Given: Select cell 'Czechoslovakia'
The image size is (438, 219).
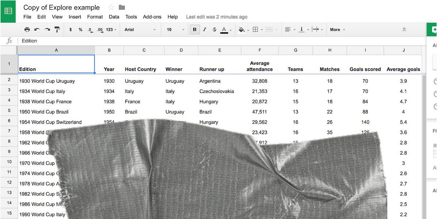Looking at the screenshot, I should pyautogui.click(x=219, y=91).
